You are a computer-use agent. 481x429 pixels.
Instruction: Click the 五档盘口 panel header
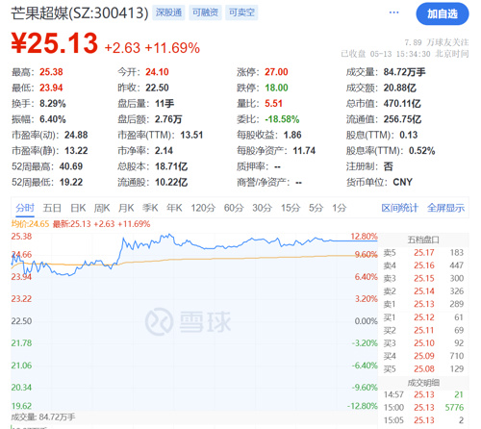[x=423, y=240]
